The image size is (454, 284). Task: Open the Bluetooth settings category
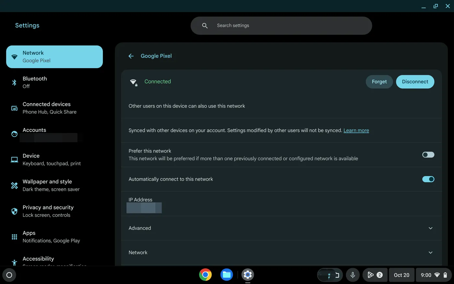click(54, 82)
